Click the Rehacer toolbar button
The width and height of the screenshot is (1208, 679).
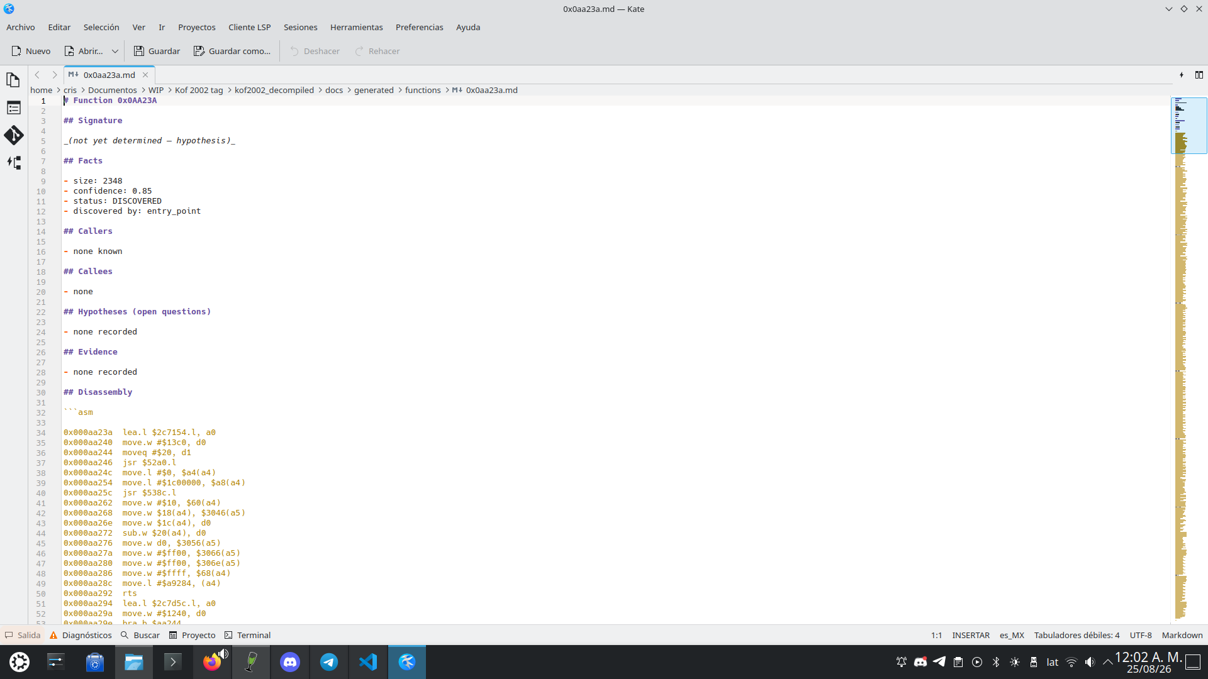point(377,51)
